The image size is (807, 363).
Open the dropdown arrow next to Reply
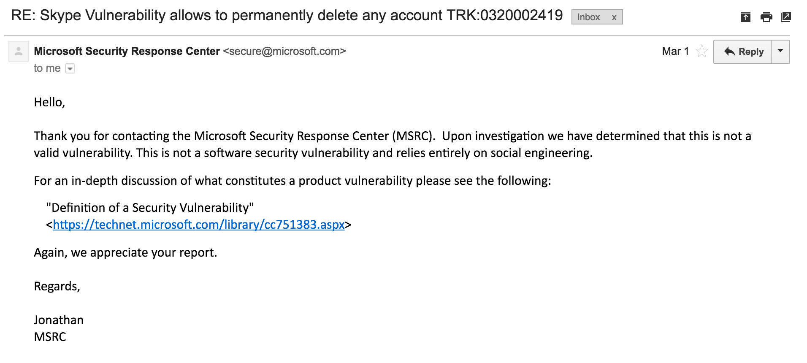pos(780,51)
